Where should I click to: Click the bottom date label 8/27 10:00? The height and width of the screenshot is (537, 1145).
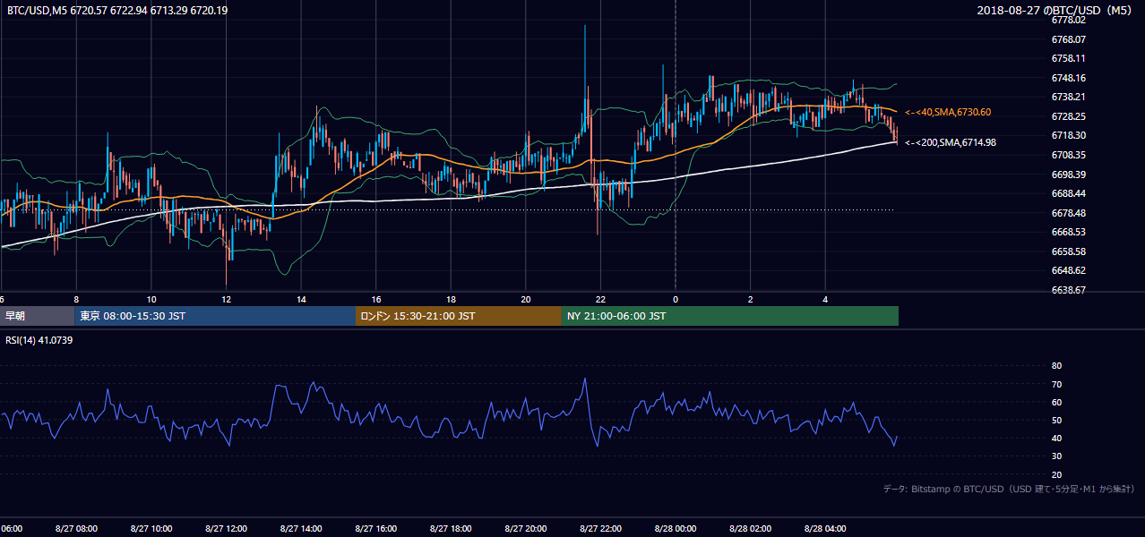pyautogui.click(x=151, y=529)
